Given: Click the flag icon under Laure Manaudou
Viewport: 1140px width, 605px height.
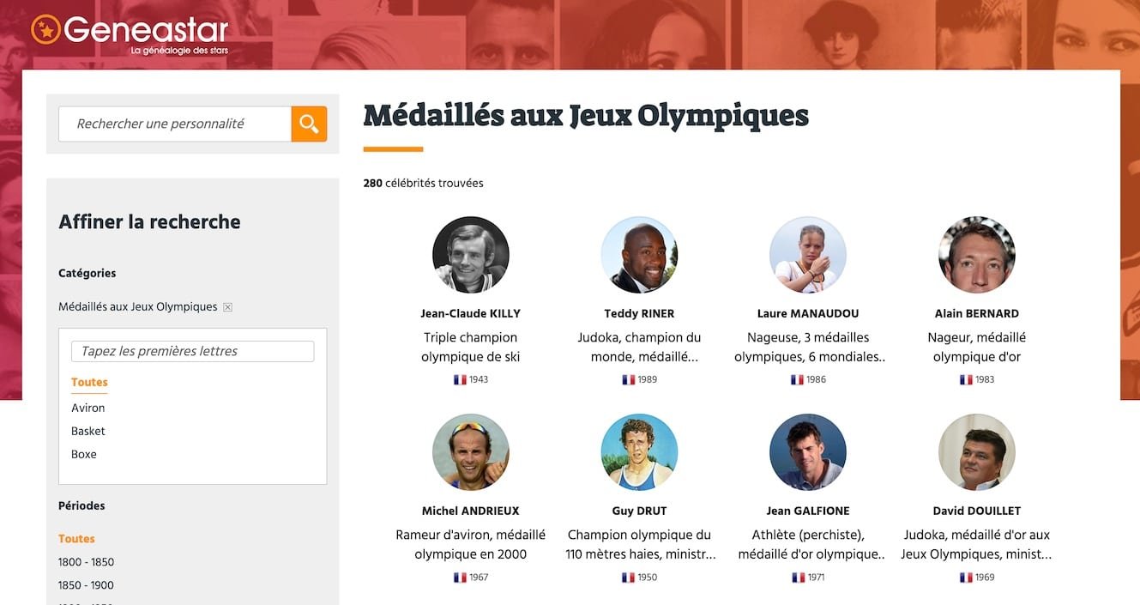Looking at the screenshot, I should 797,378.
